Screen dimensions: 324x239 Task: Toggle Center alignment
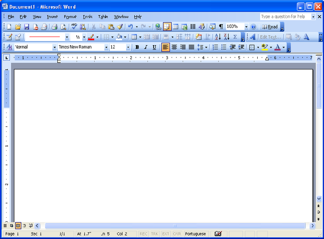pyautogui.click(x=174, y=47)
